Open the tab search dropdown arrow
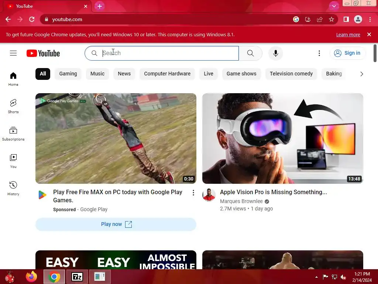Screen dimensions: 378x284 (334, 6)
